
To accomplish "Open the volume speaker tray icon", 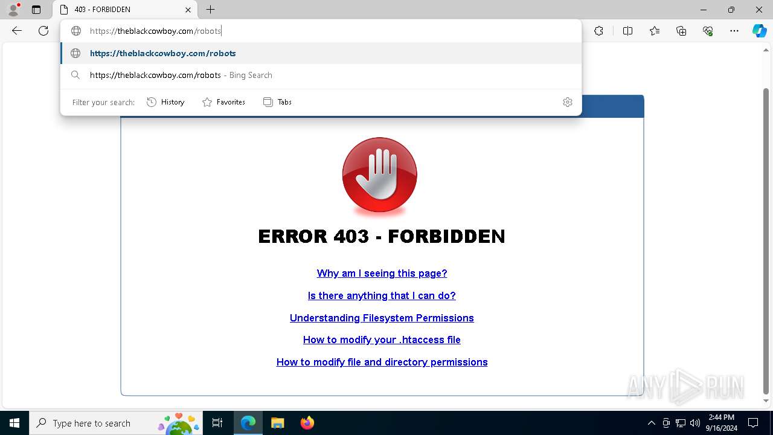I will 695,423.
